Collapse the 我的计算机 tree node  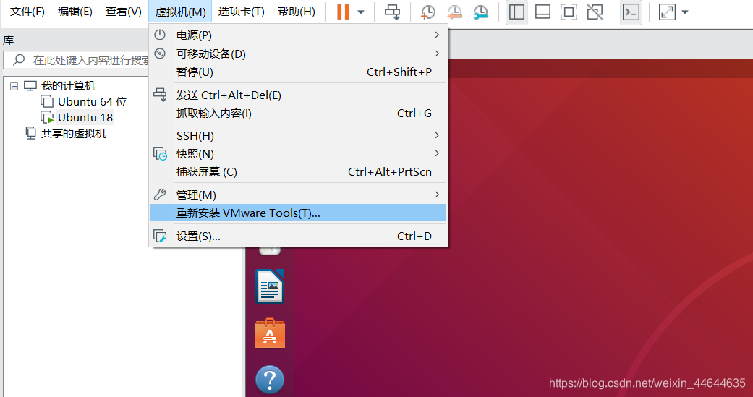click(x=14, y=86)
